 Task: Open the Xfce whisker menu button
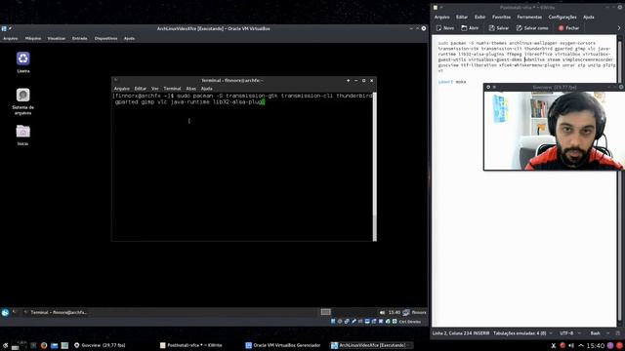[x=5, y=312]
